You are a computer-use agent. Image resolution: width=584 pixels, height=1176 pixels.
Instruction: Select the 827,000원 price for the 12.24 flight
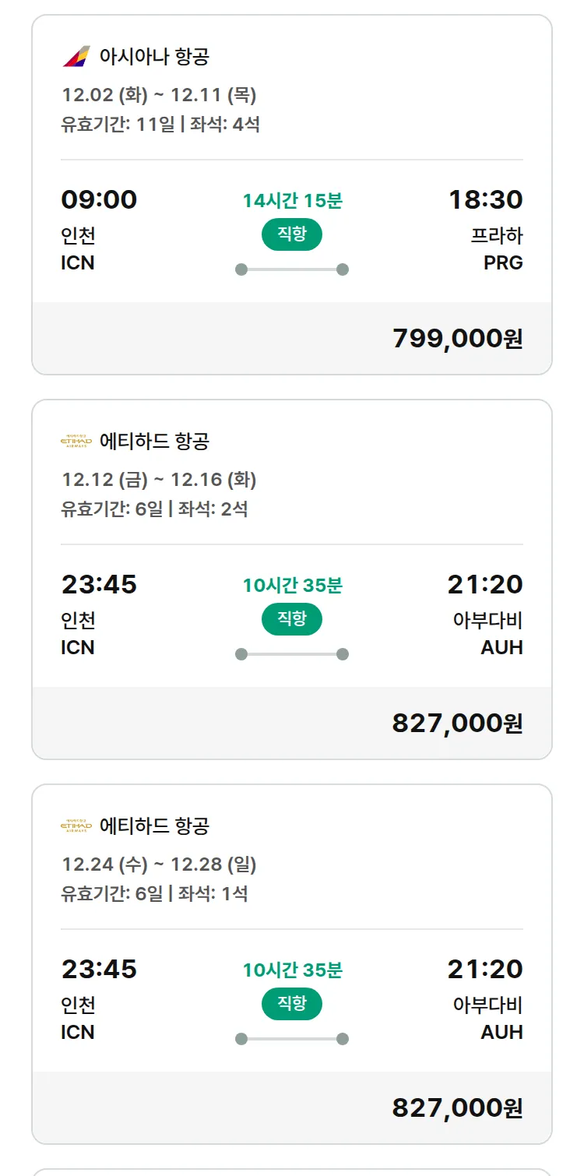pos(457,1107)
